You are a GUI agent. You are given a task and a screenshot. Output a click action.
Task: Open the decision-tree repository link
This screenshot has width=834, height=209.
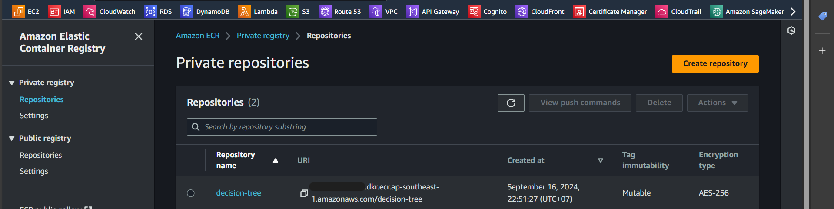pyautogui.click(x=239, y=193)
